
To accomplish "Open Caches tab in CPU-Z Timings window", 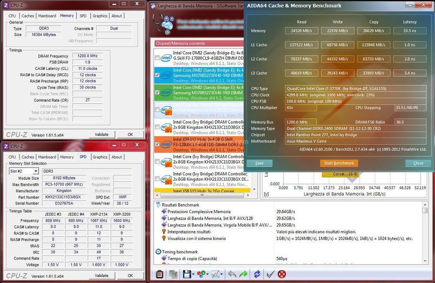I will pyautogui.click(x=28, y=16).
